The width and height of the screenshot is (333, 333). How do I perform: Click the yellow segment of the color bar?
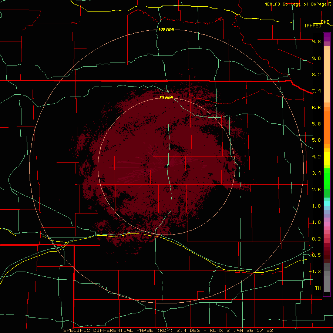click(x=327, y=158)
